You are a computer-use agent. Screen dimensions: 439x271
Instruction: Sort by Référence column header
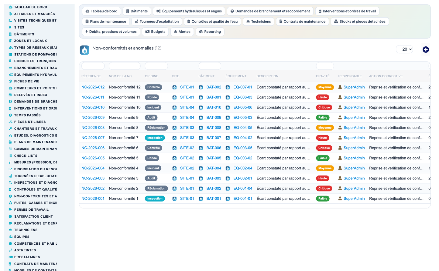[x=91, y=76]
